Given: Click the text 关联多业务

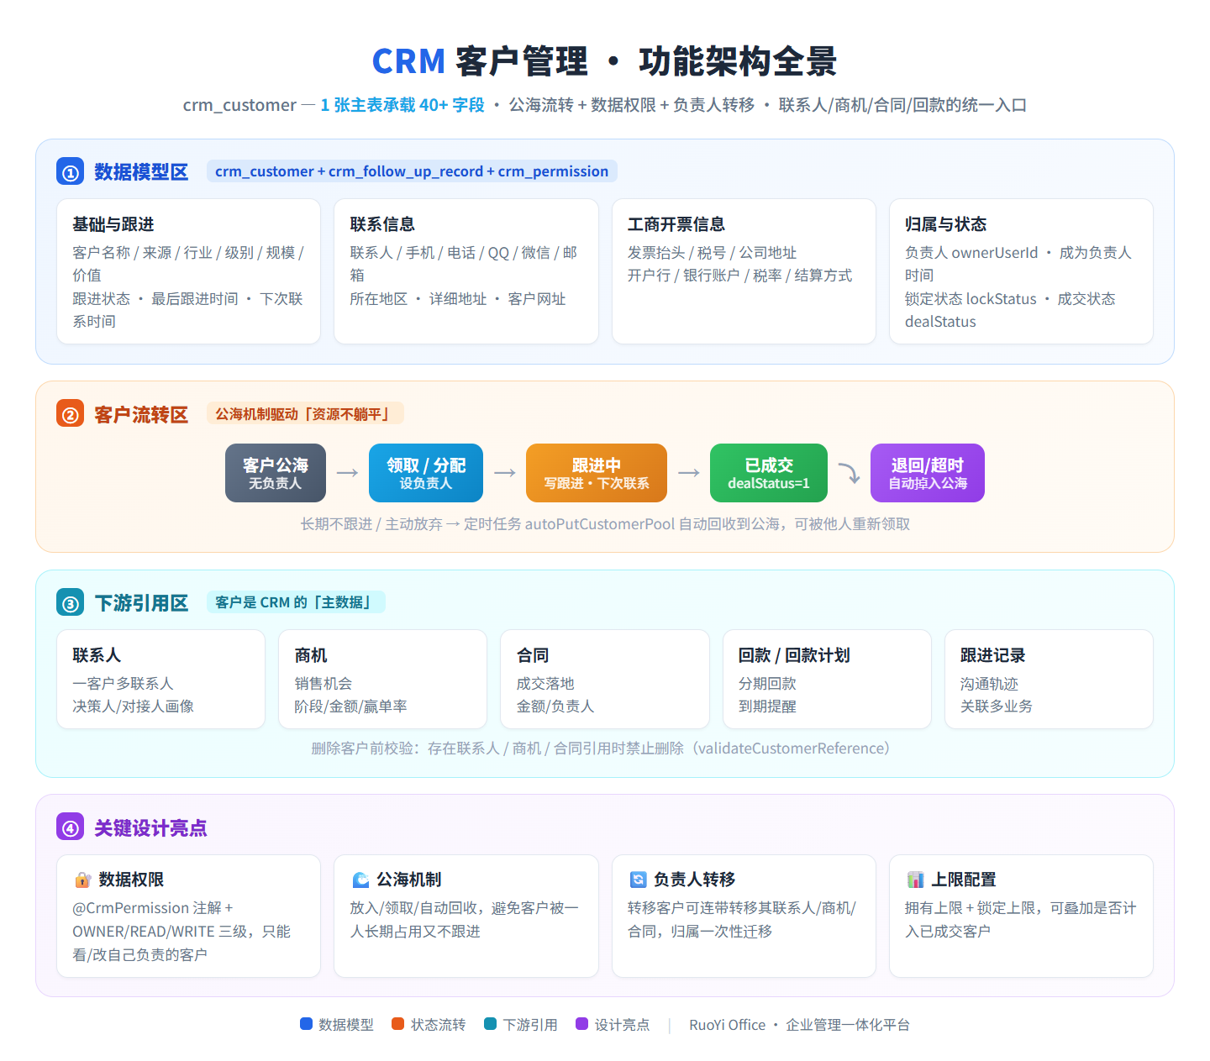Looking at the screenshot, I should click(x=997, y=706).
